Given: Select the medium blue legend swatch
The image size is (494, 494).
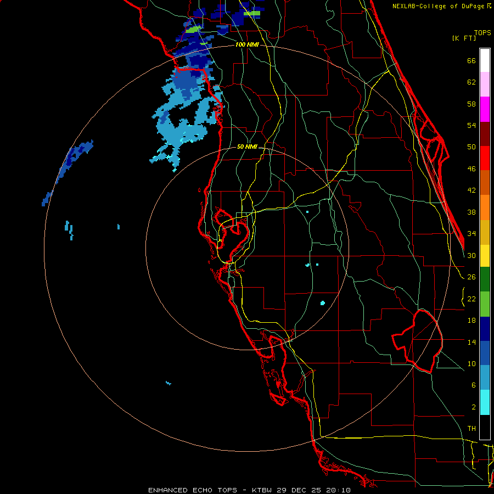Looking at the screenshot, I should click(x=485, y=353).
